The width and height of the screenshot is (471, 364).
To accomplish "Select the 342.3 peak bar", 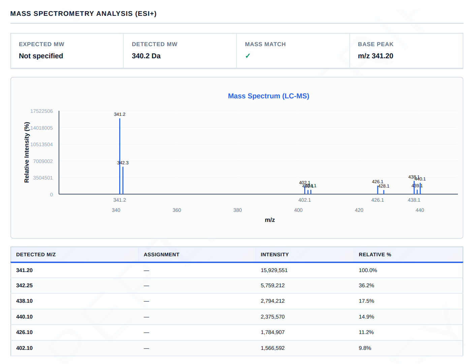I will [x=123, y=180].
